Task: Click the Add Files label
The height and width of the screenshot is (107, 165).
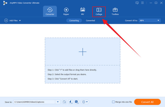Action: click(x=13, y=21)
